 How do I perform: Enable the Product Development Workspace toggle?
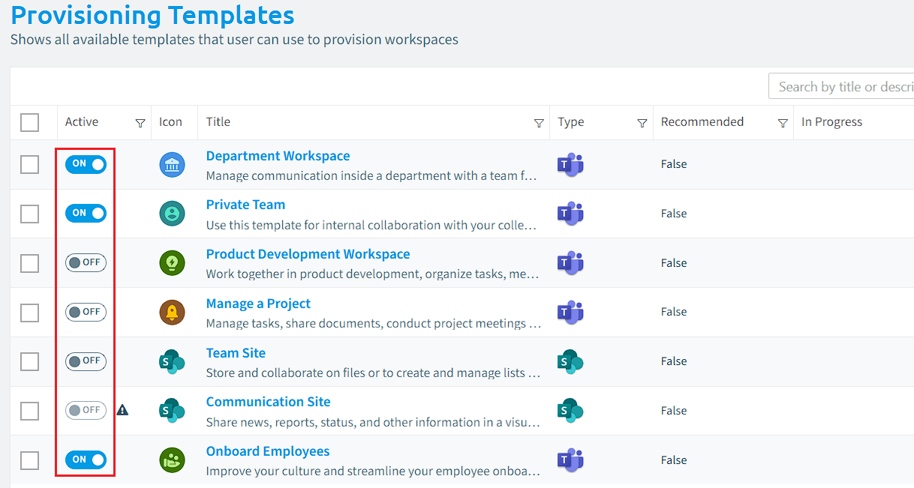[x=86, y=262]
